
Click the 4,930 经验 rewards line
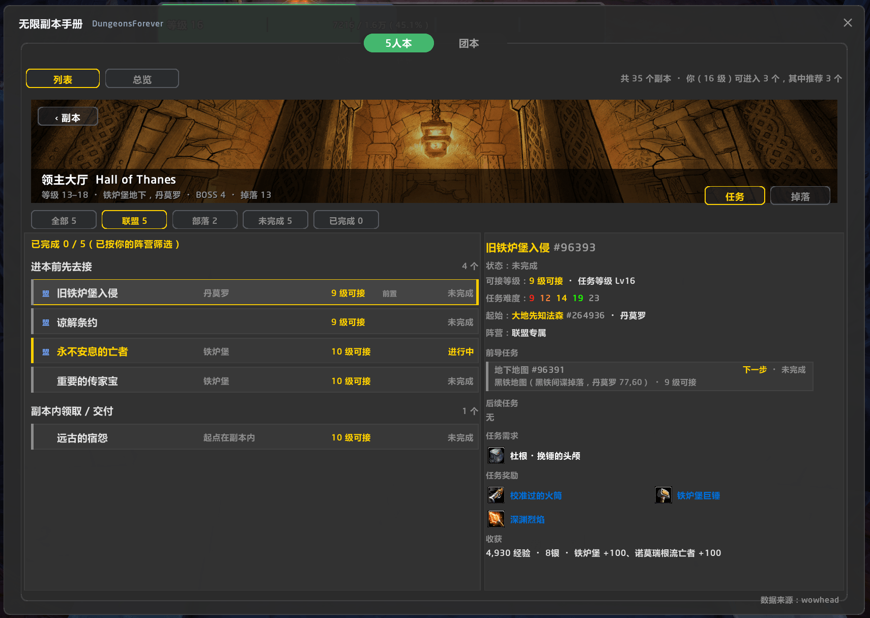click(x=603, y=553)
